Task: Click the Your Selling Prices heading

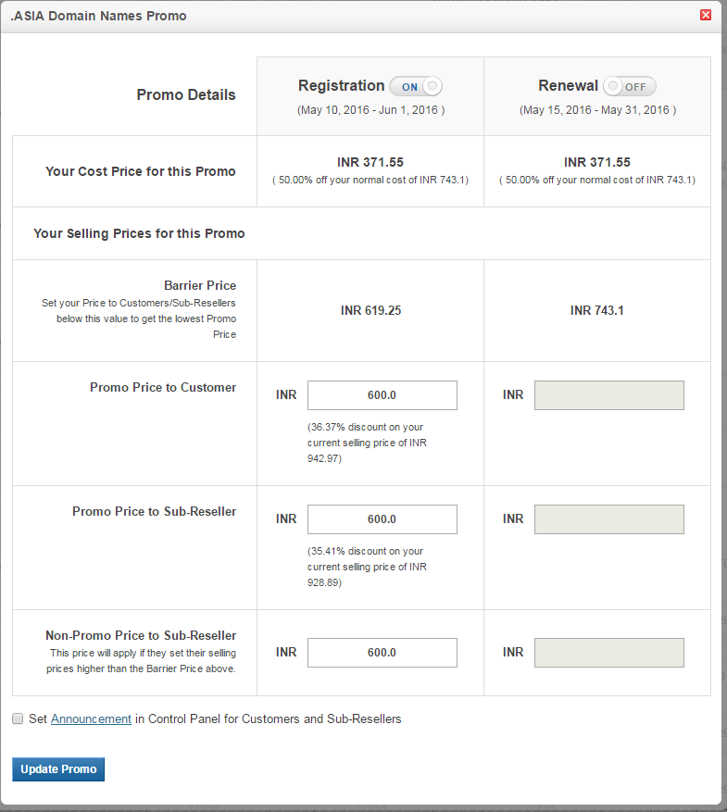Action: click(x=139, y=233)
